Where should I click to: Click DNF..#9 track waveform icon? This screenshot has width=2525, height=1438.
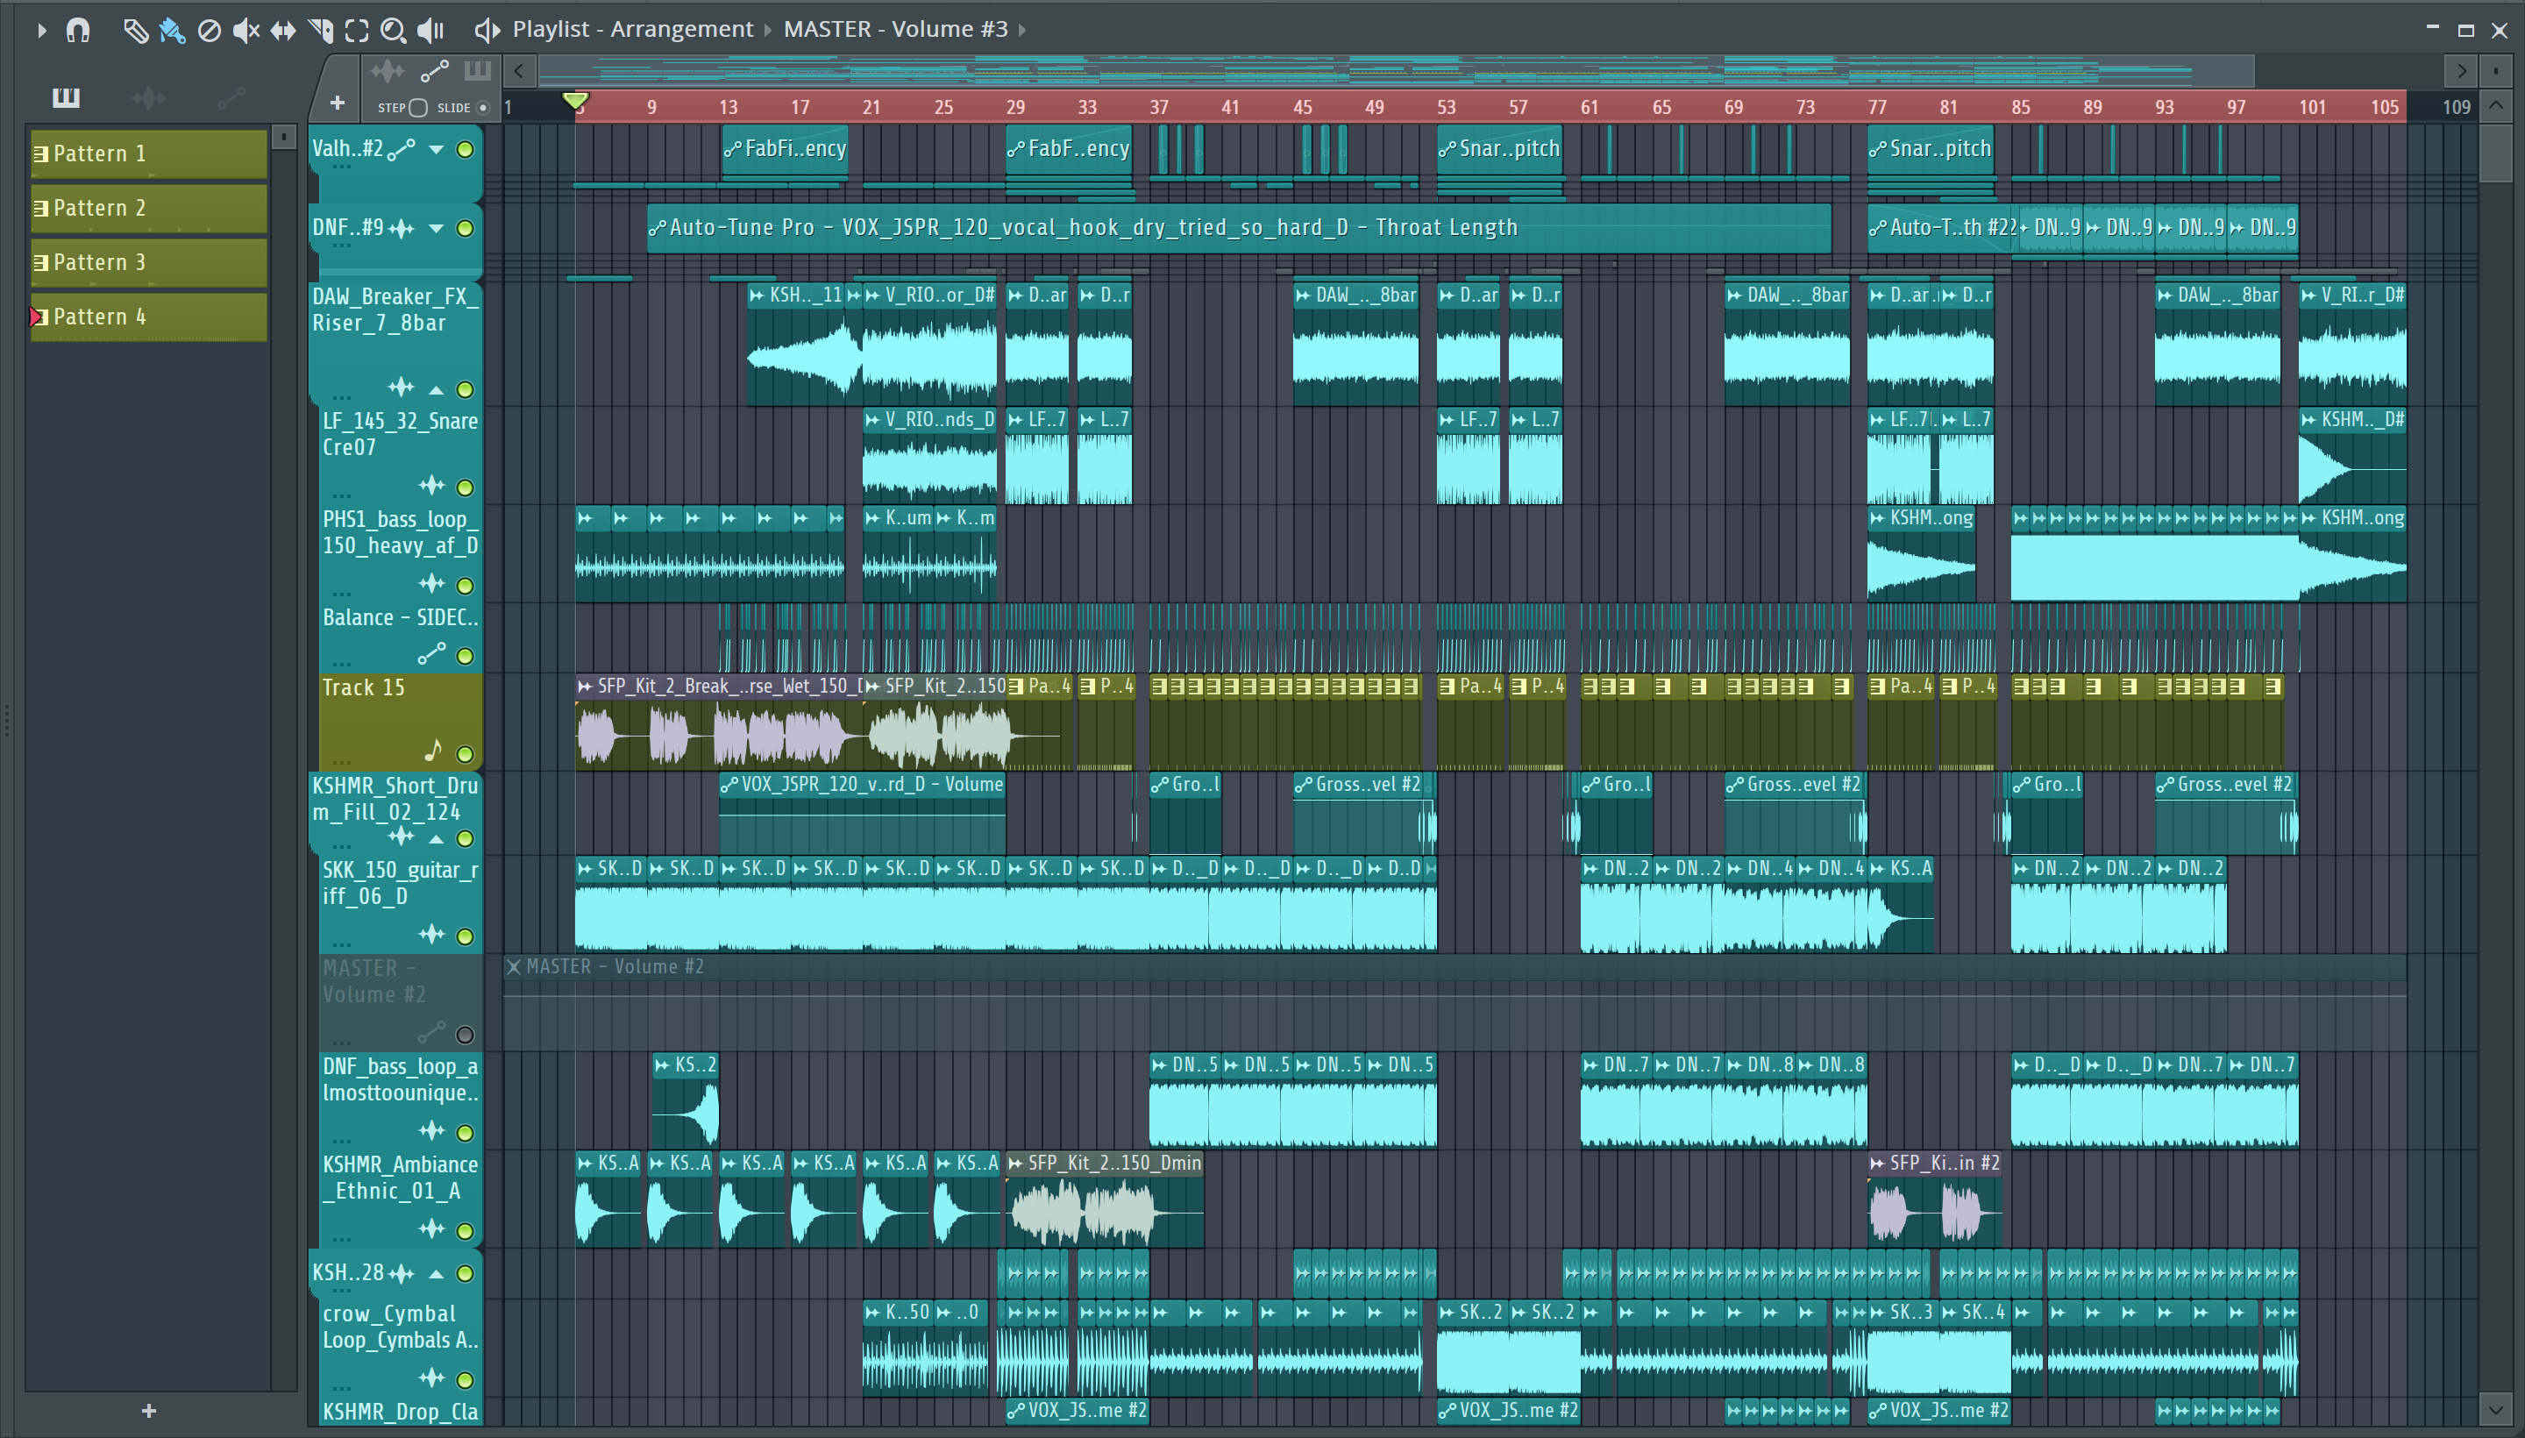click(x=401, y=228)
